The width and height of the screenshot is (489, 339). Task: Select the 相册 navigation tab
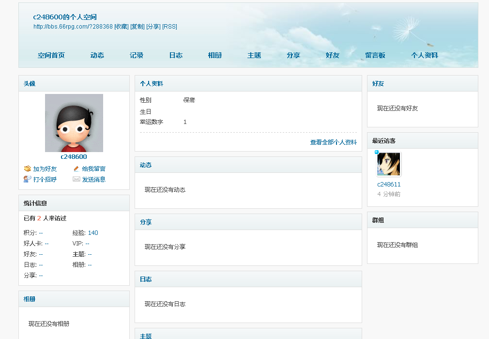click(215, 55)
